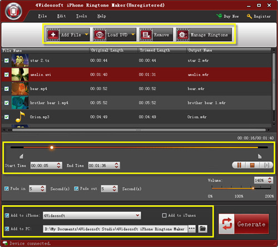Toggle the Add to PC checkbox

[7, 229]
